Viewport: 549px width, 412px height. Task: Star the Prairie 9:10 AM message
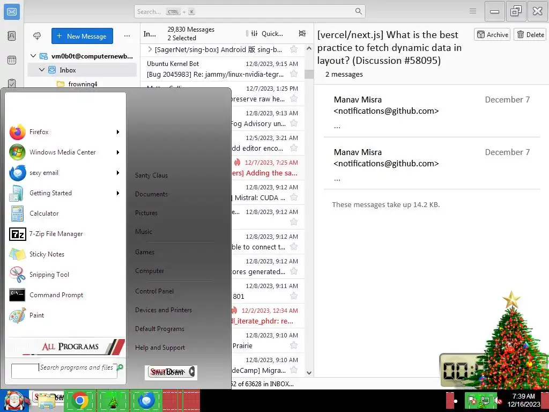(x=294, y=345)
